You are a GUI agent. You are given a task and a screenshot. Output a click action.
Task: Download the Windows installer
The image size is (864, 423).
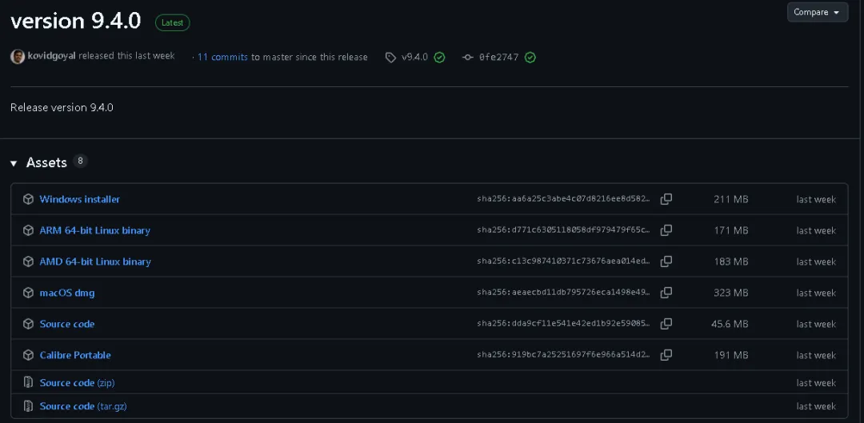point(79,199)
